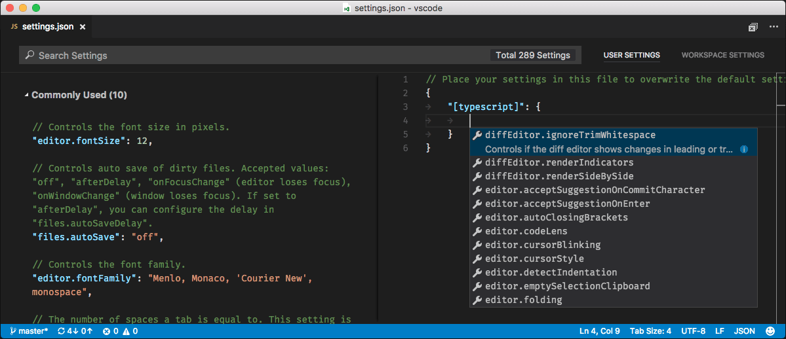Collapse the Commonly Used settings group
Viewport: 786px width, 339px height.
tap(27, 96)
